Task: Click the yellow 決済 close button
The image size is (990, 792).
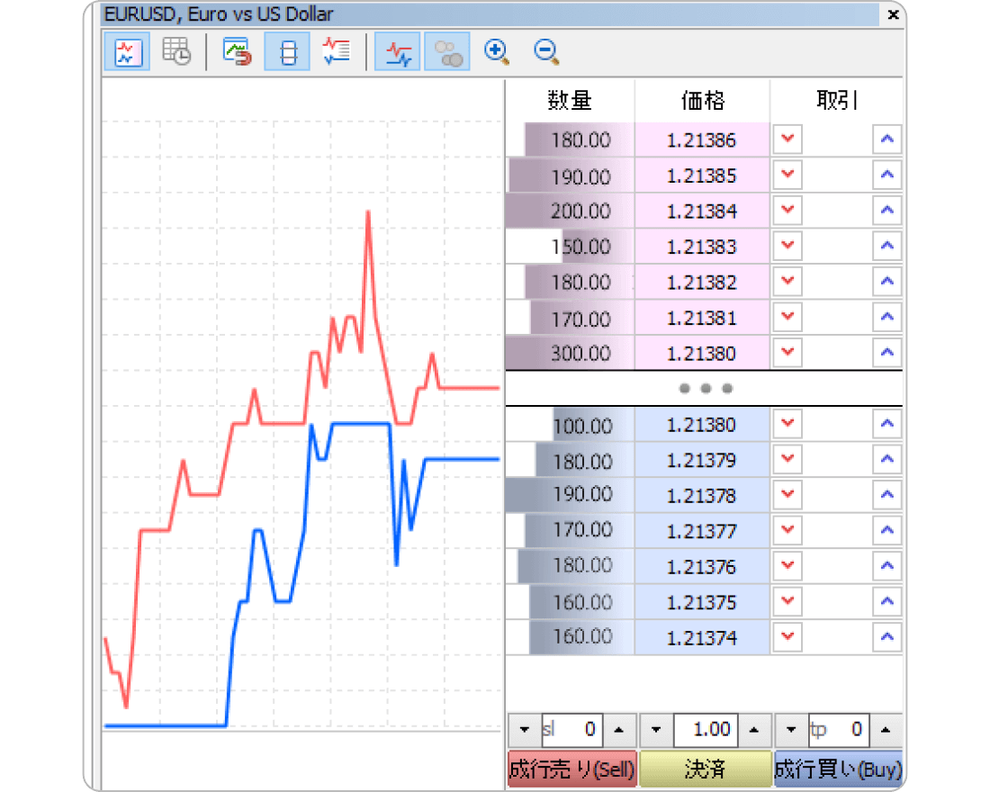Action: (706, 769)
